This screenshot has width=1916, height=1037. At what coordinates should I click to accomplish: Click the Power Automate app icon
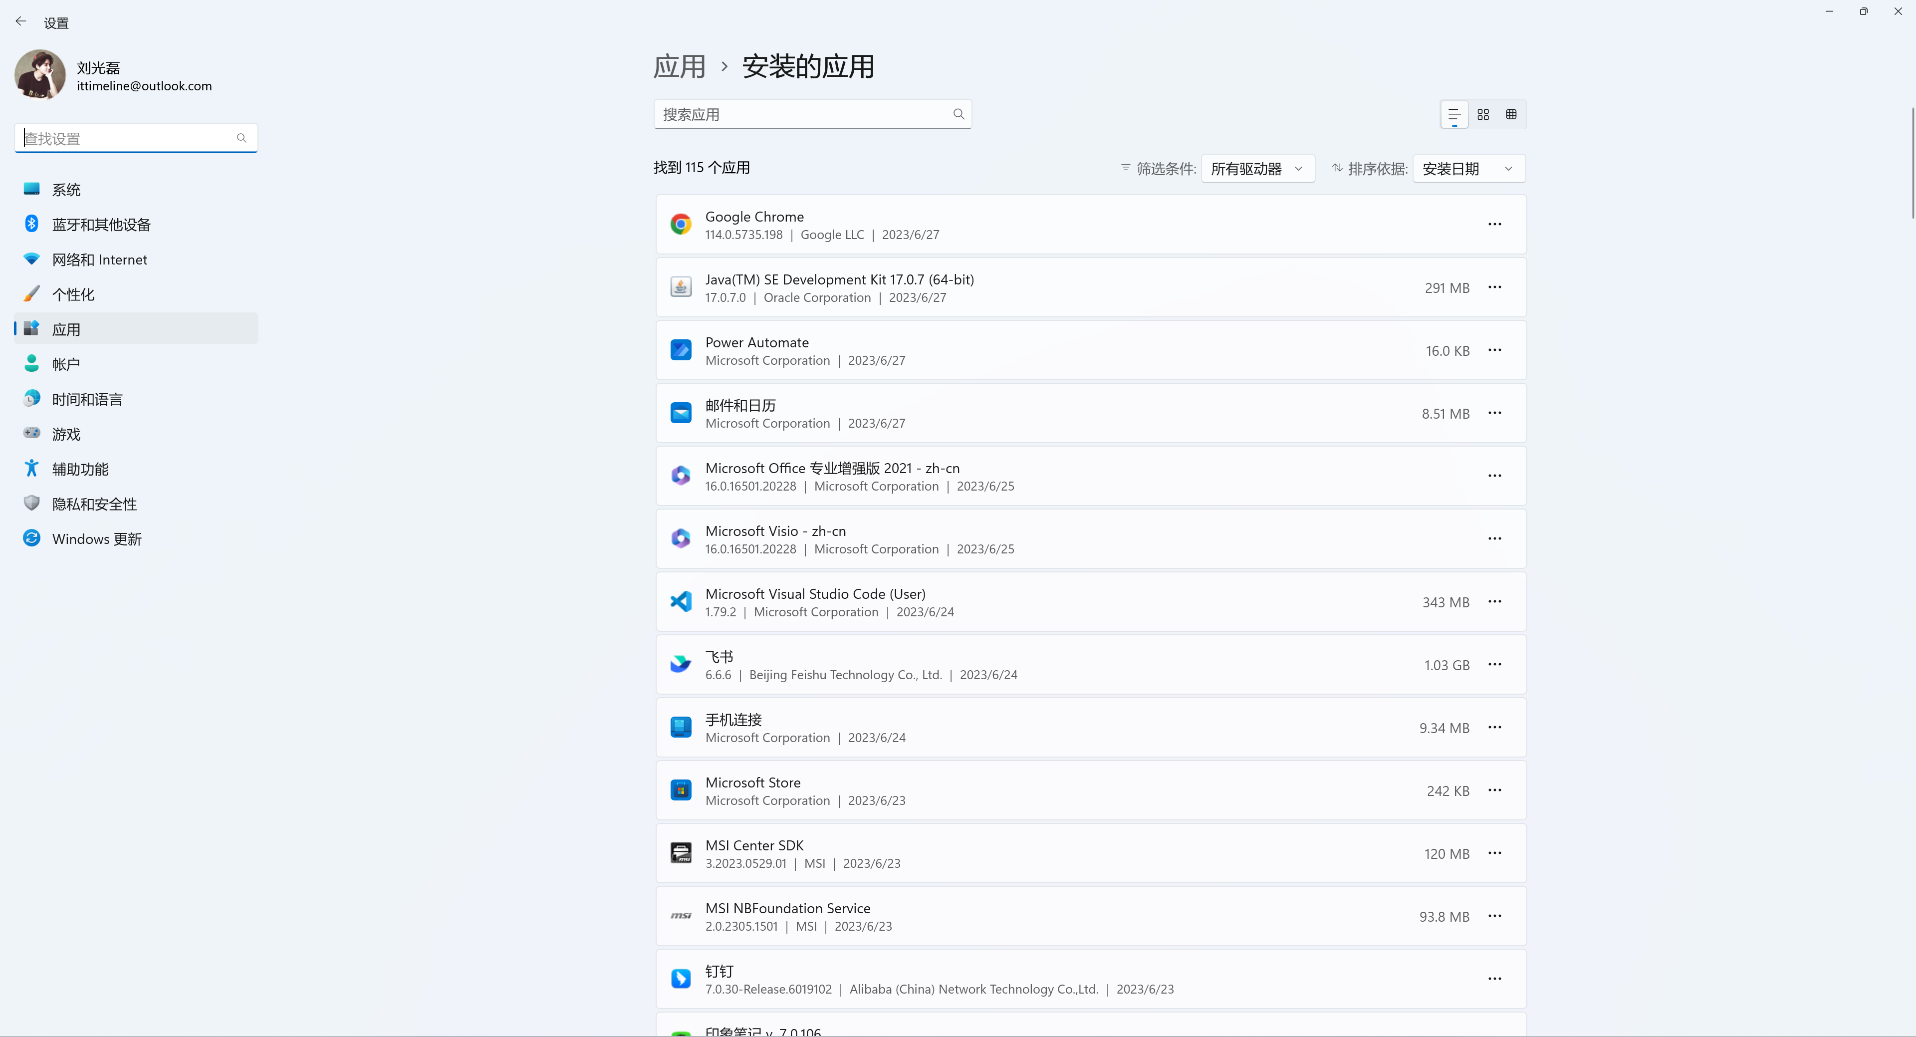(681, 350)
